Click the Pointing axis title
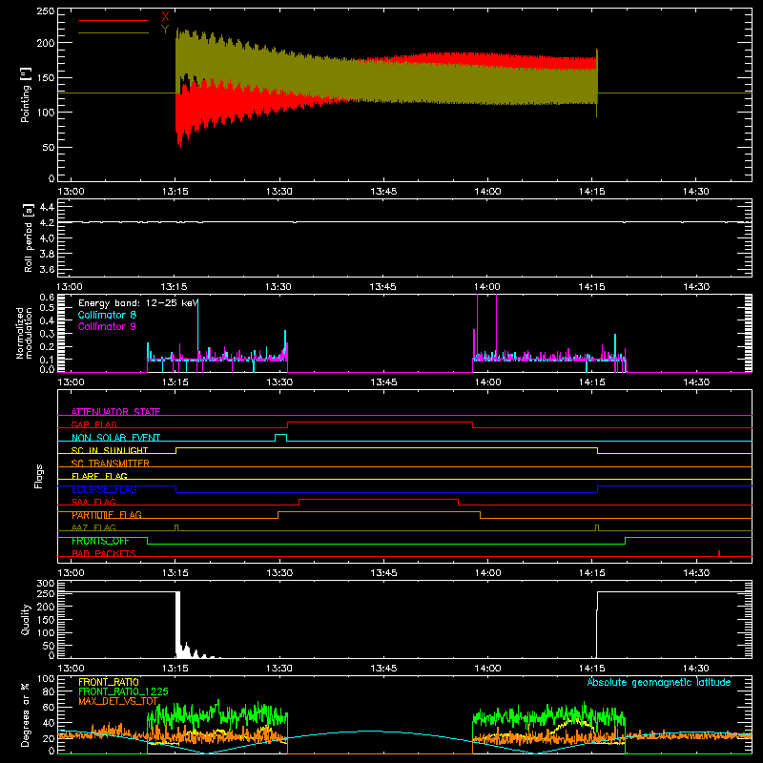763x763 pixels. point(26,94)
